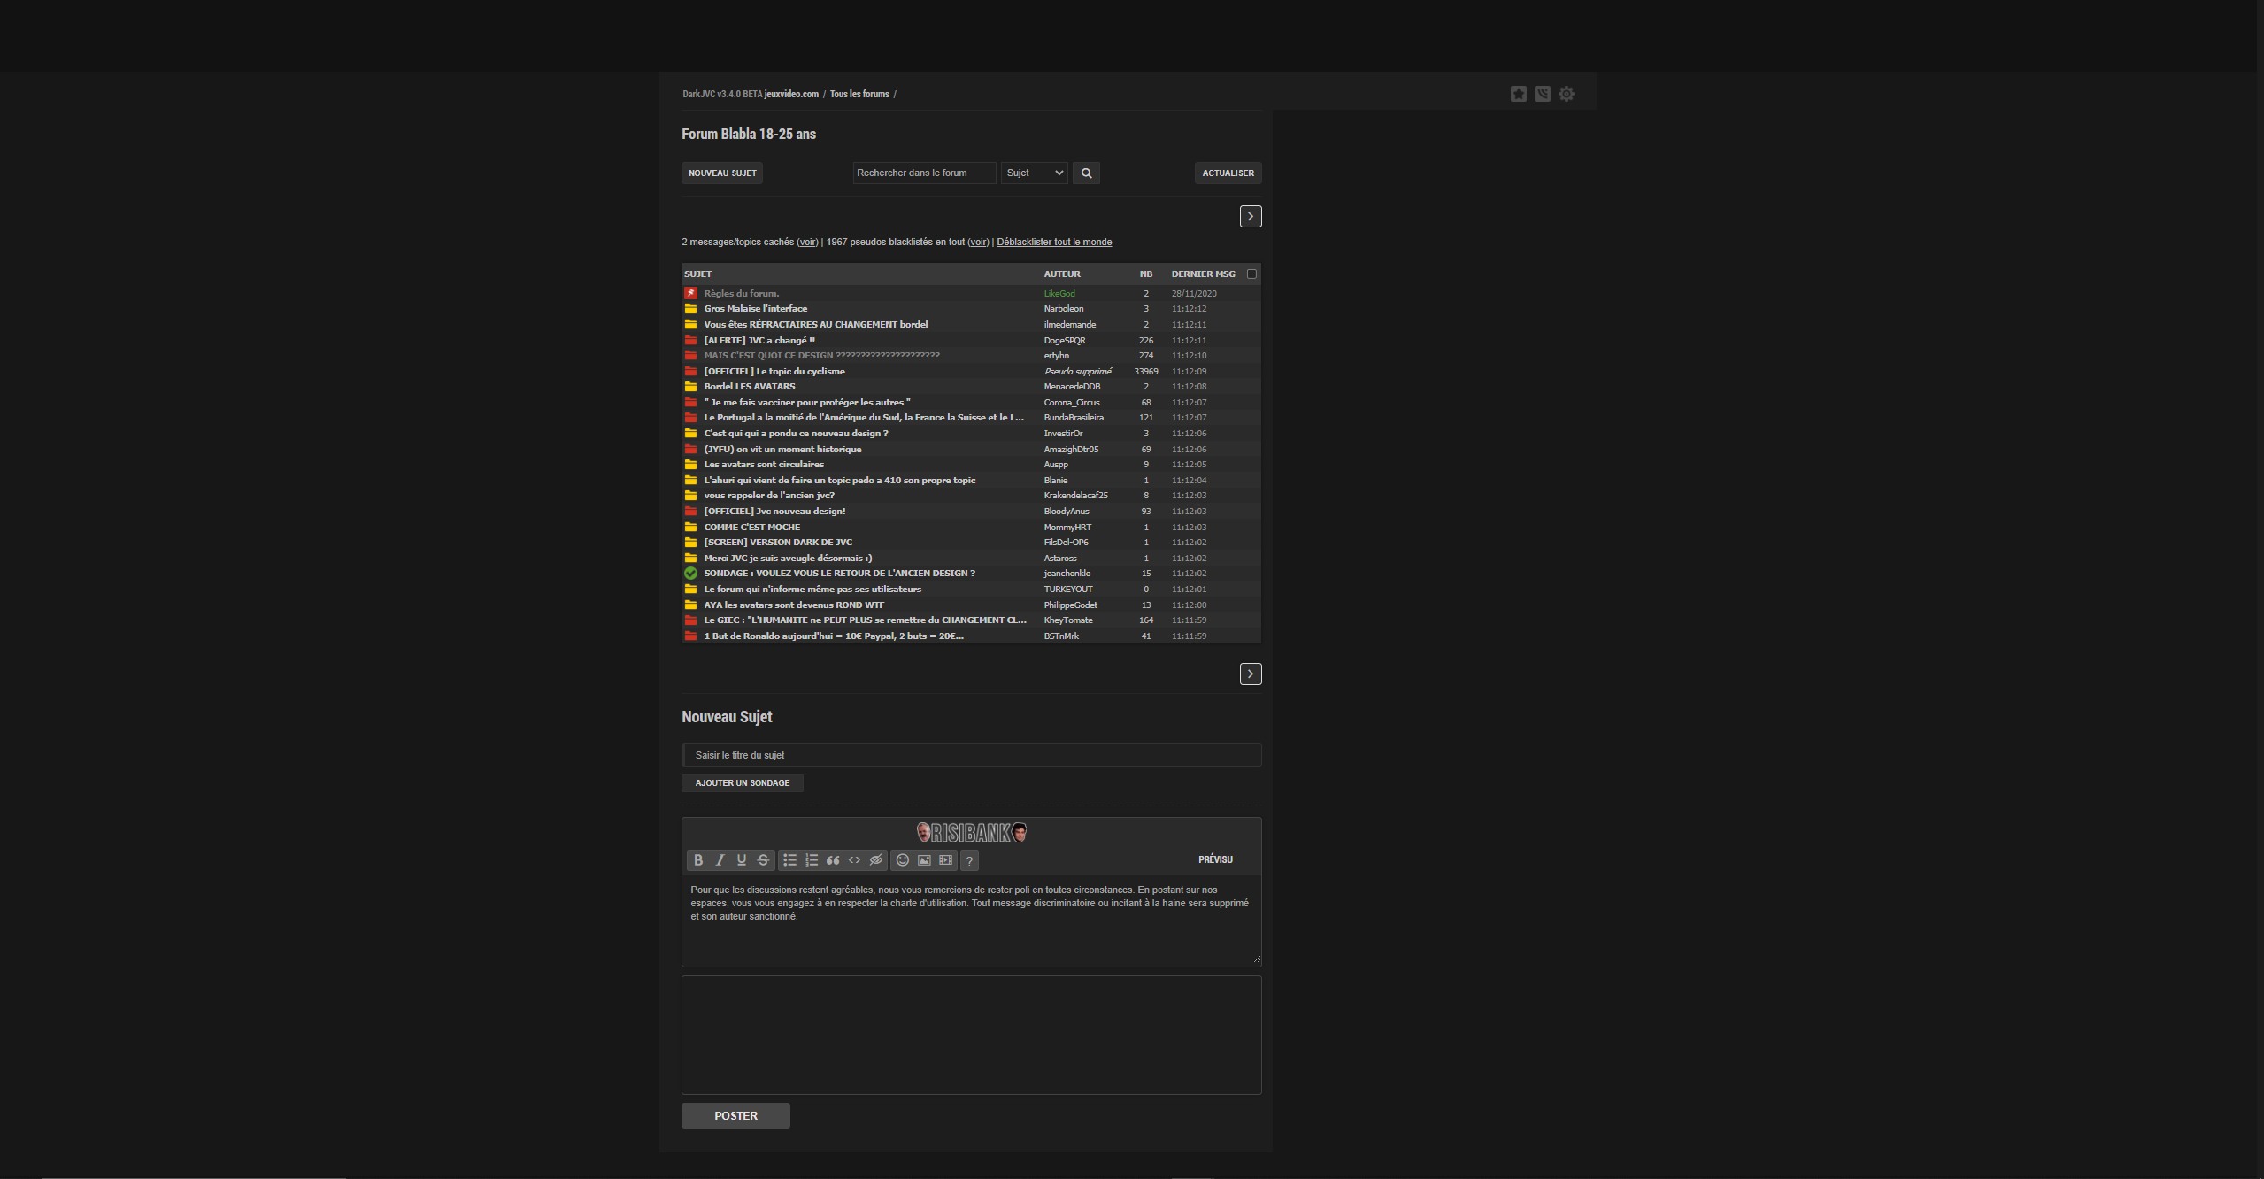Apply strikethrough formatting in editor

(x=763, y=860)
